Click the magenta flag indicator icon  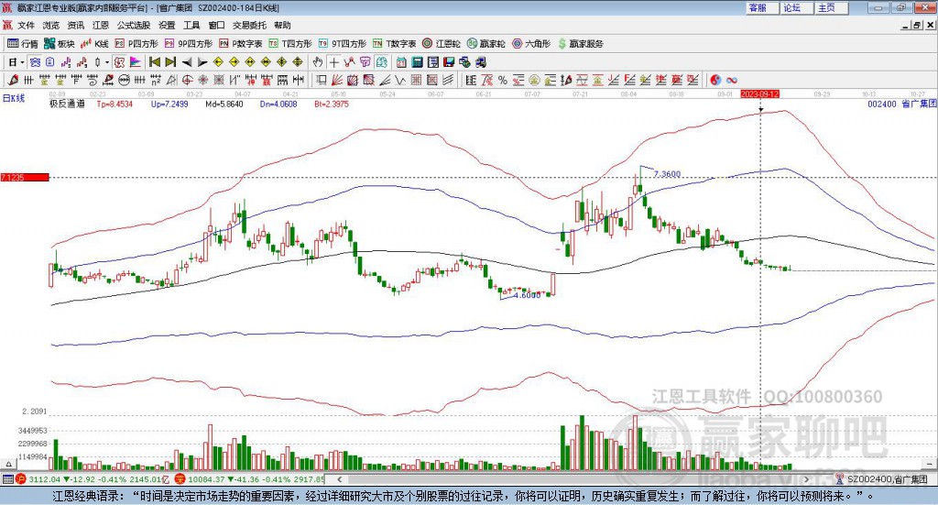tap(136, 62)
